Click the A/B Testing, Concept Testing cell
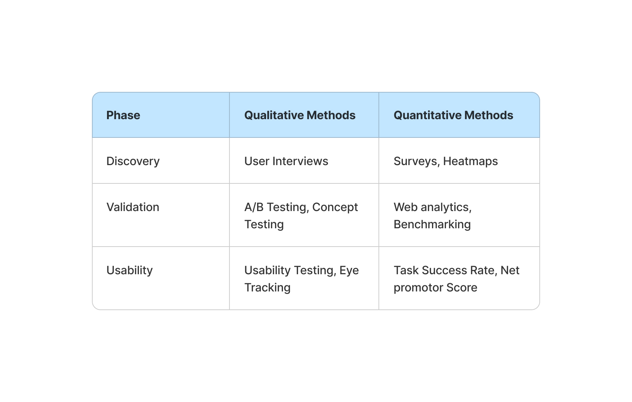Screen dimensions: 632x402 301,215
